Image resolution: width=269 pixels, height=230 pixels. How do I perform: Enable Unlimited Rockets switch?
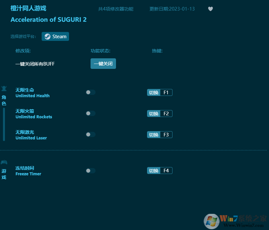(x=91, y=113)
